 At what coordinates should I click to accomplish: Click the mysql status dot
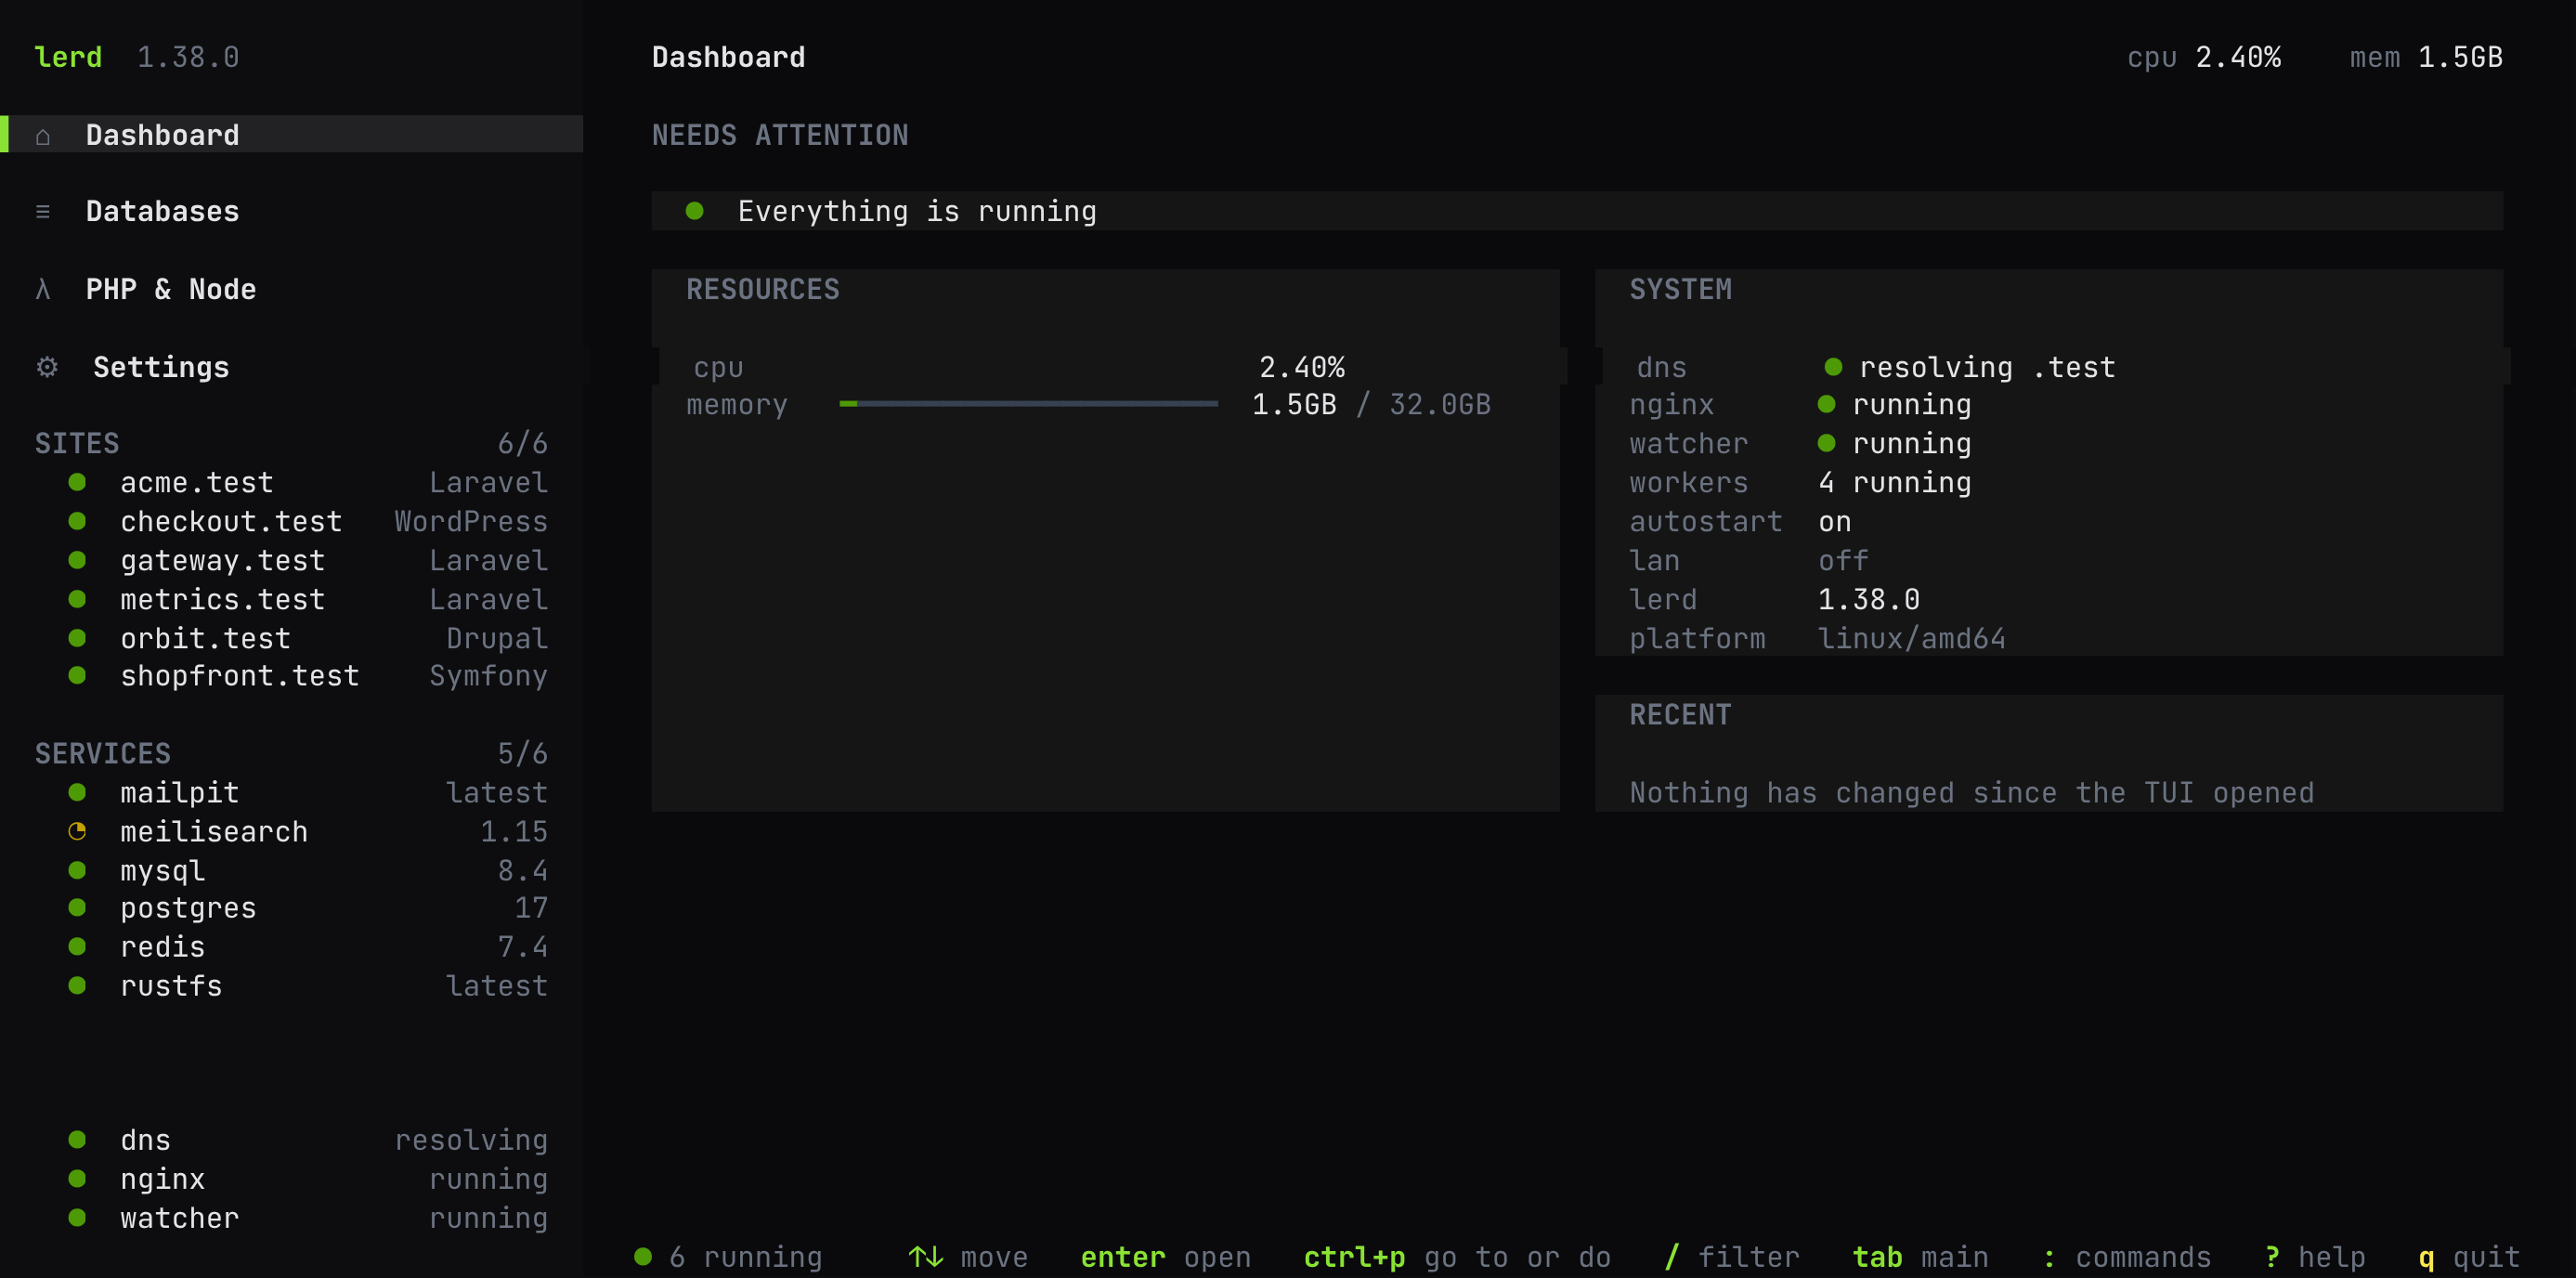click(77, 870)
